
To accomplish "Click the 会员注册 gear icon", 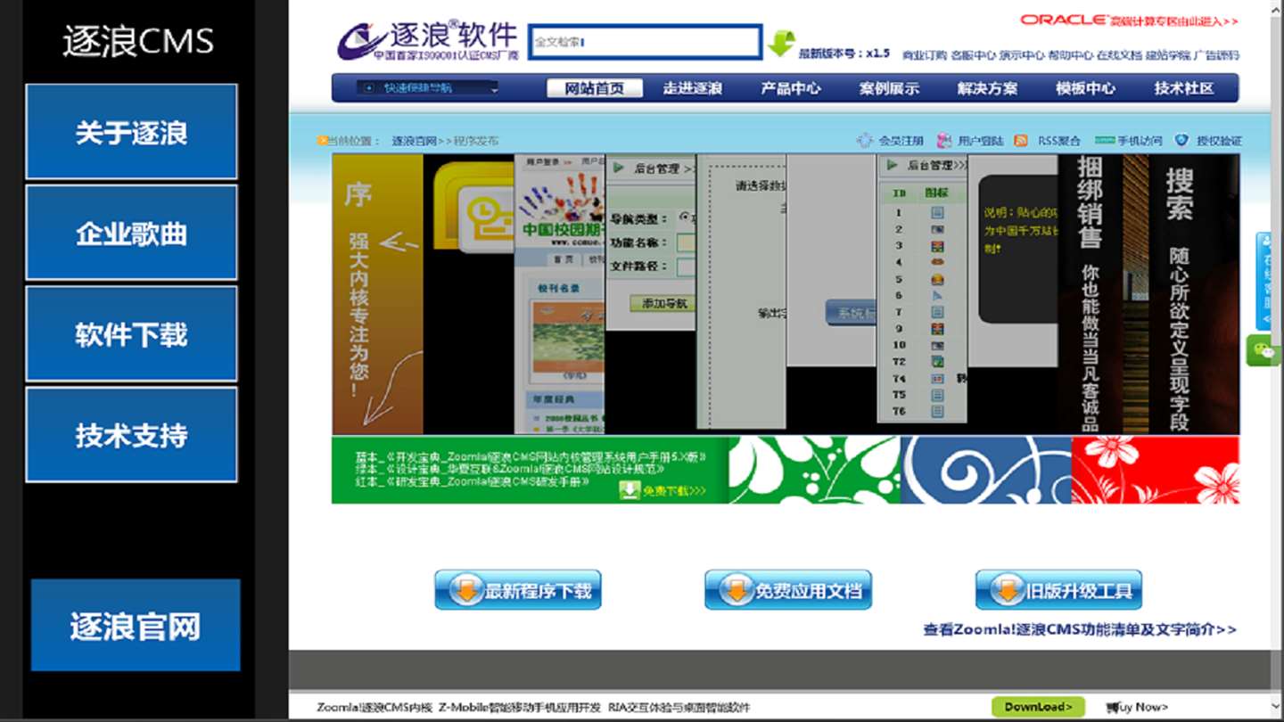I will (x=864, y=141).
